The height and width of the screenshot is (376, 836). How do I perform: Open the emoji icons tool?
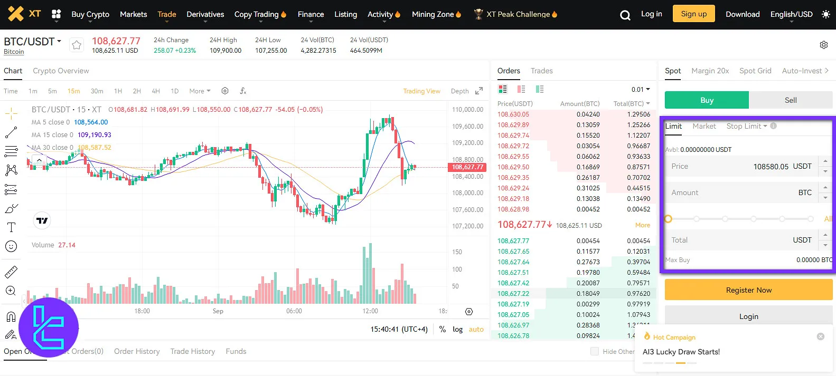coord(11,246)
